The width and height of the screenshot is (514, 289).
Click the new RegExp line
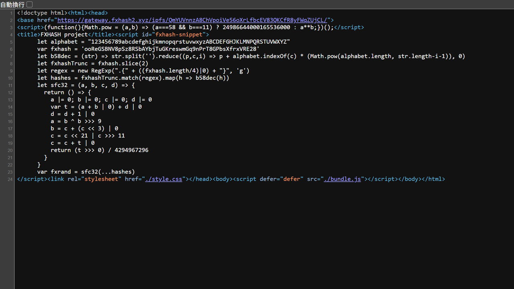tap(143, 71)
